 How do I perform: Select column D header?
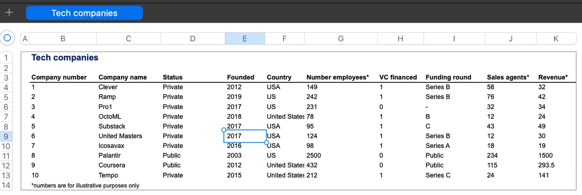click(193, 39)
